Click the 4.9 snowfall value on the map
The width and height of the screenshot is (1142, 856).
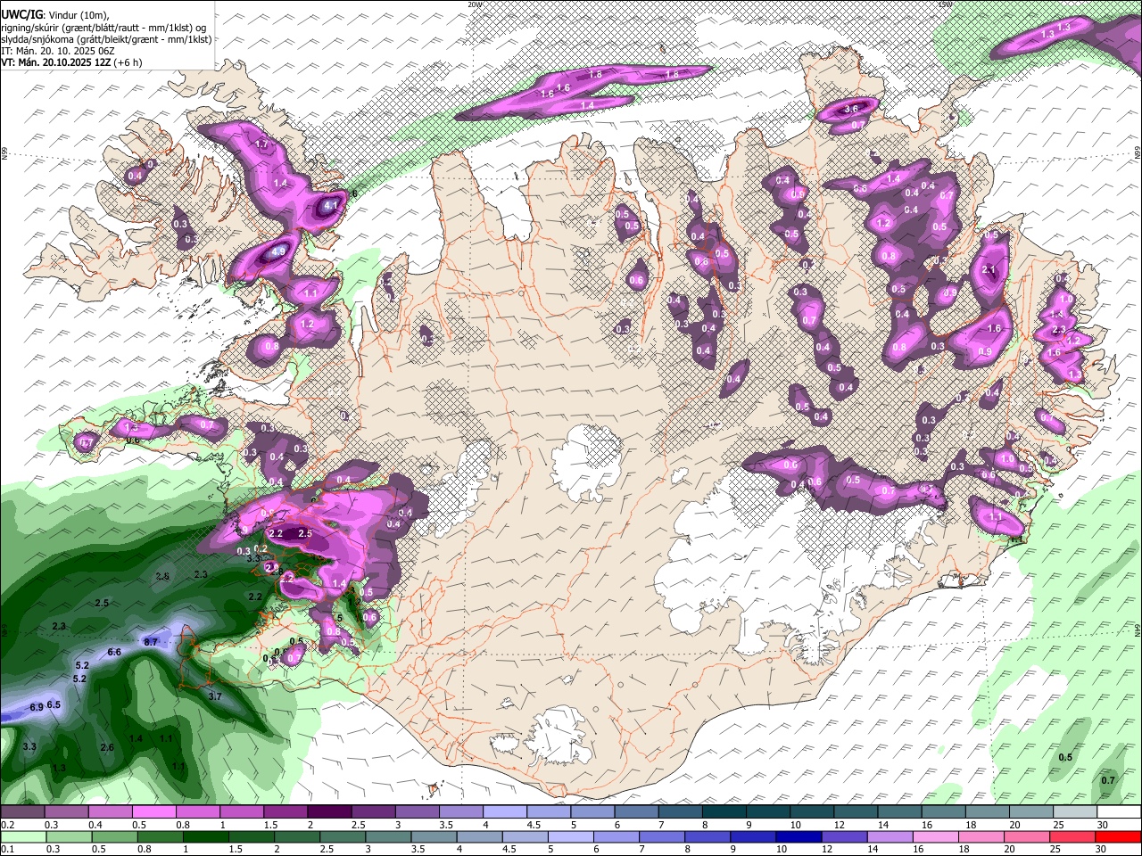click(277, 252)
